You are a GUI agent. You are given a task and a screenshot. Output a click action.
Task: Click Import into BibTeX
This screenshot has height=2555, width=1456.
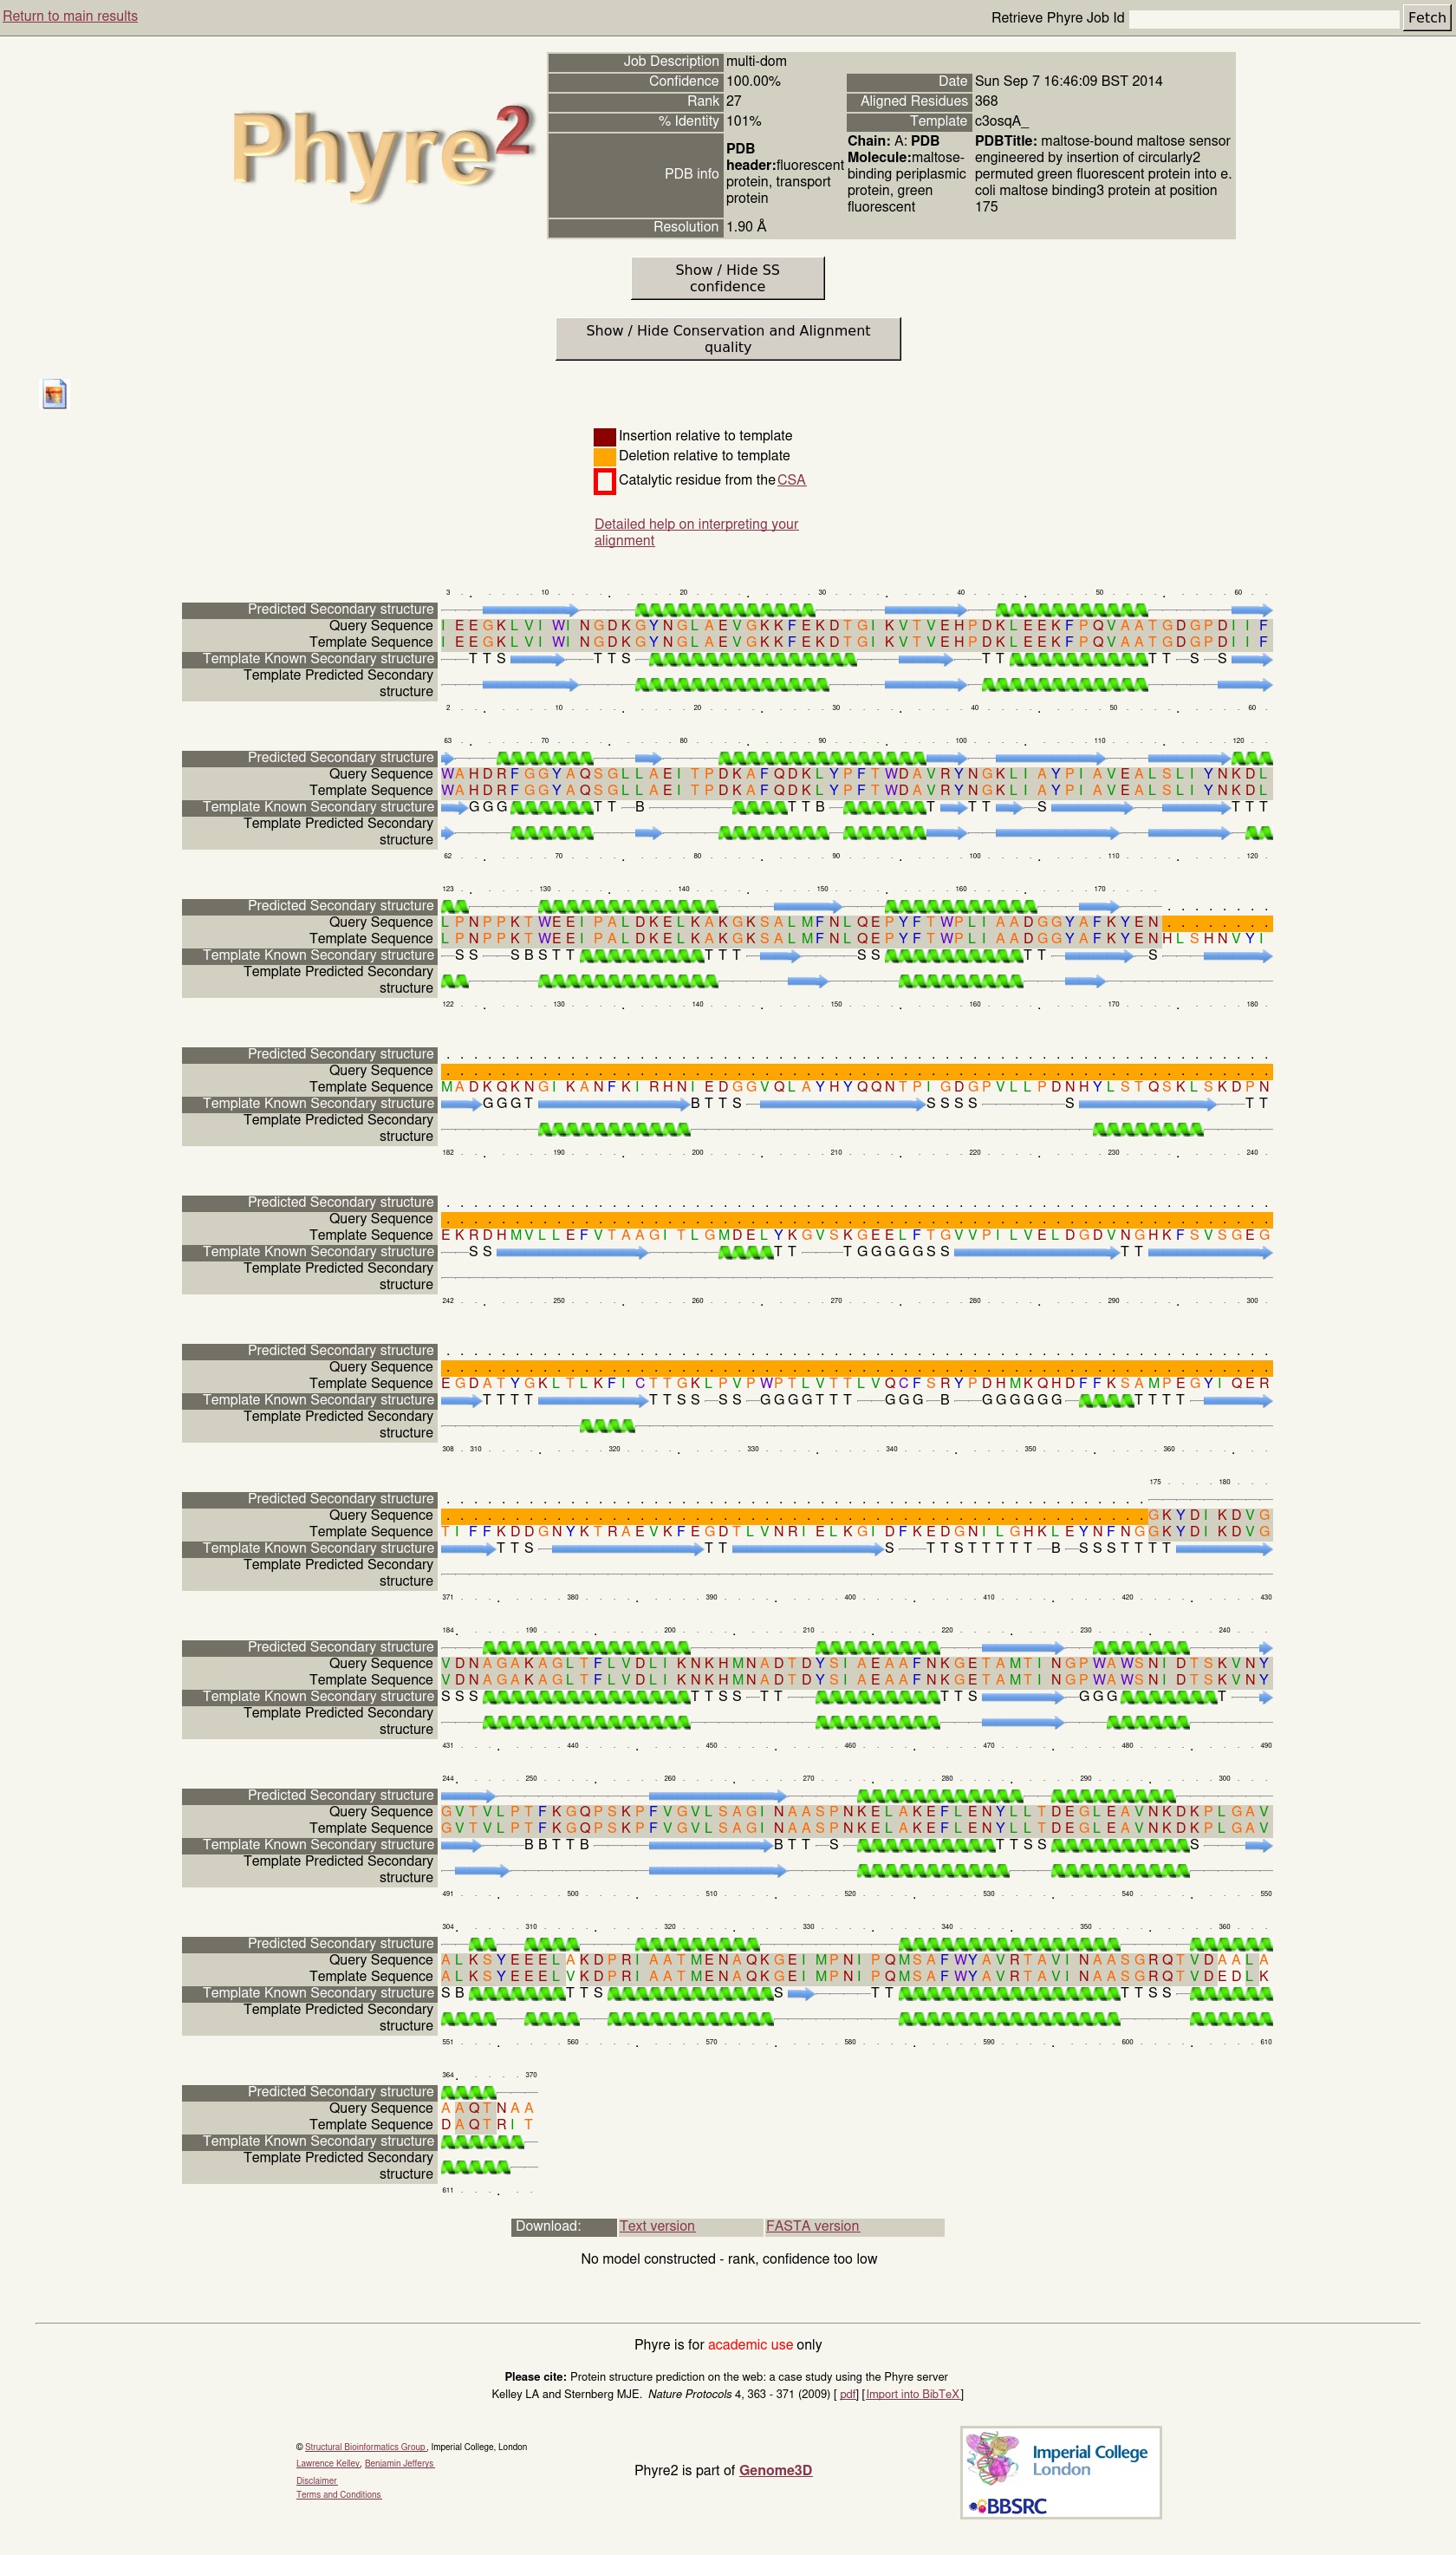pos(912,2394)
